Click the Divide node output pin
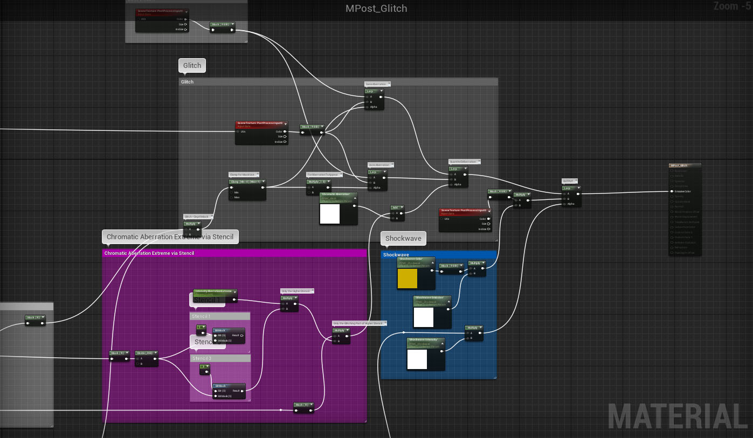753x438 pixels. tap(155, 358)
